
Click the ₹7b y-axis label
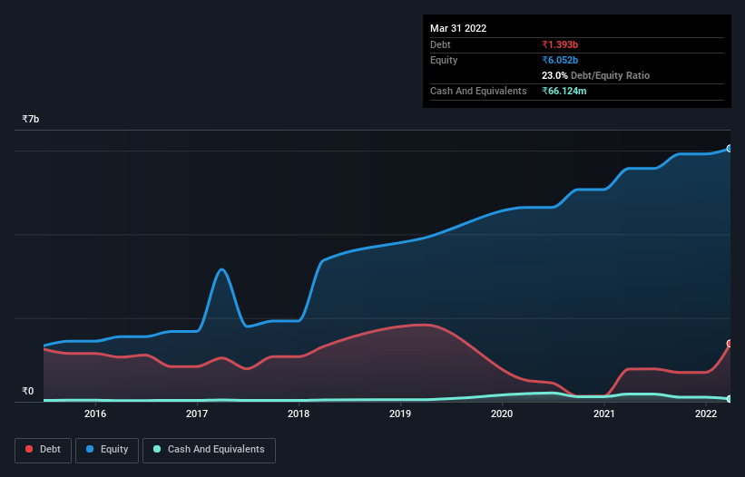(x=31, y=119)
